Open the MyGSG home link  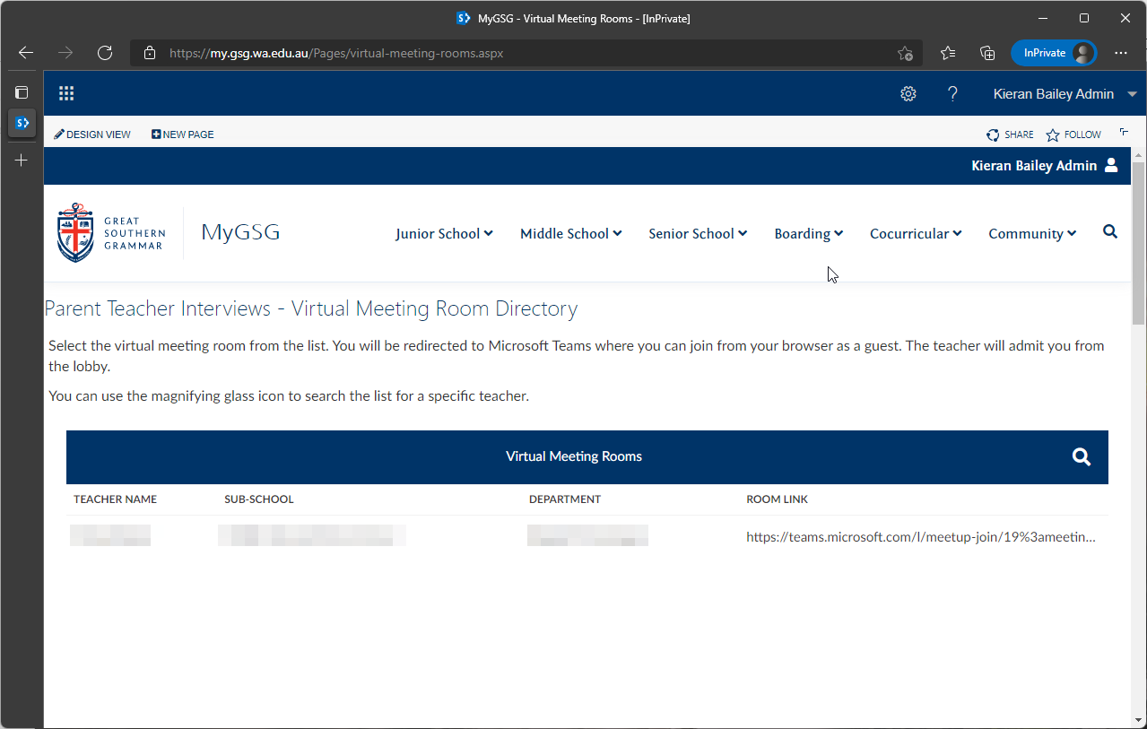(240, 233)
